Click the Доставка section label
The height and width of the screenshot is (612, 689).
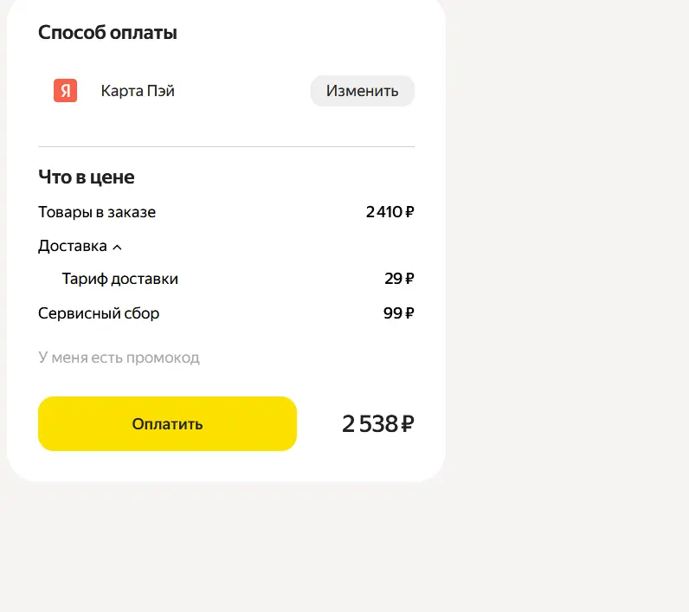point(73,246)
